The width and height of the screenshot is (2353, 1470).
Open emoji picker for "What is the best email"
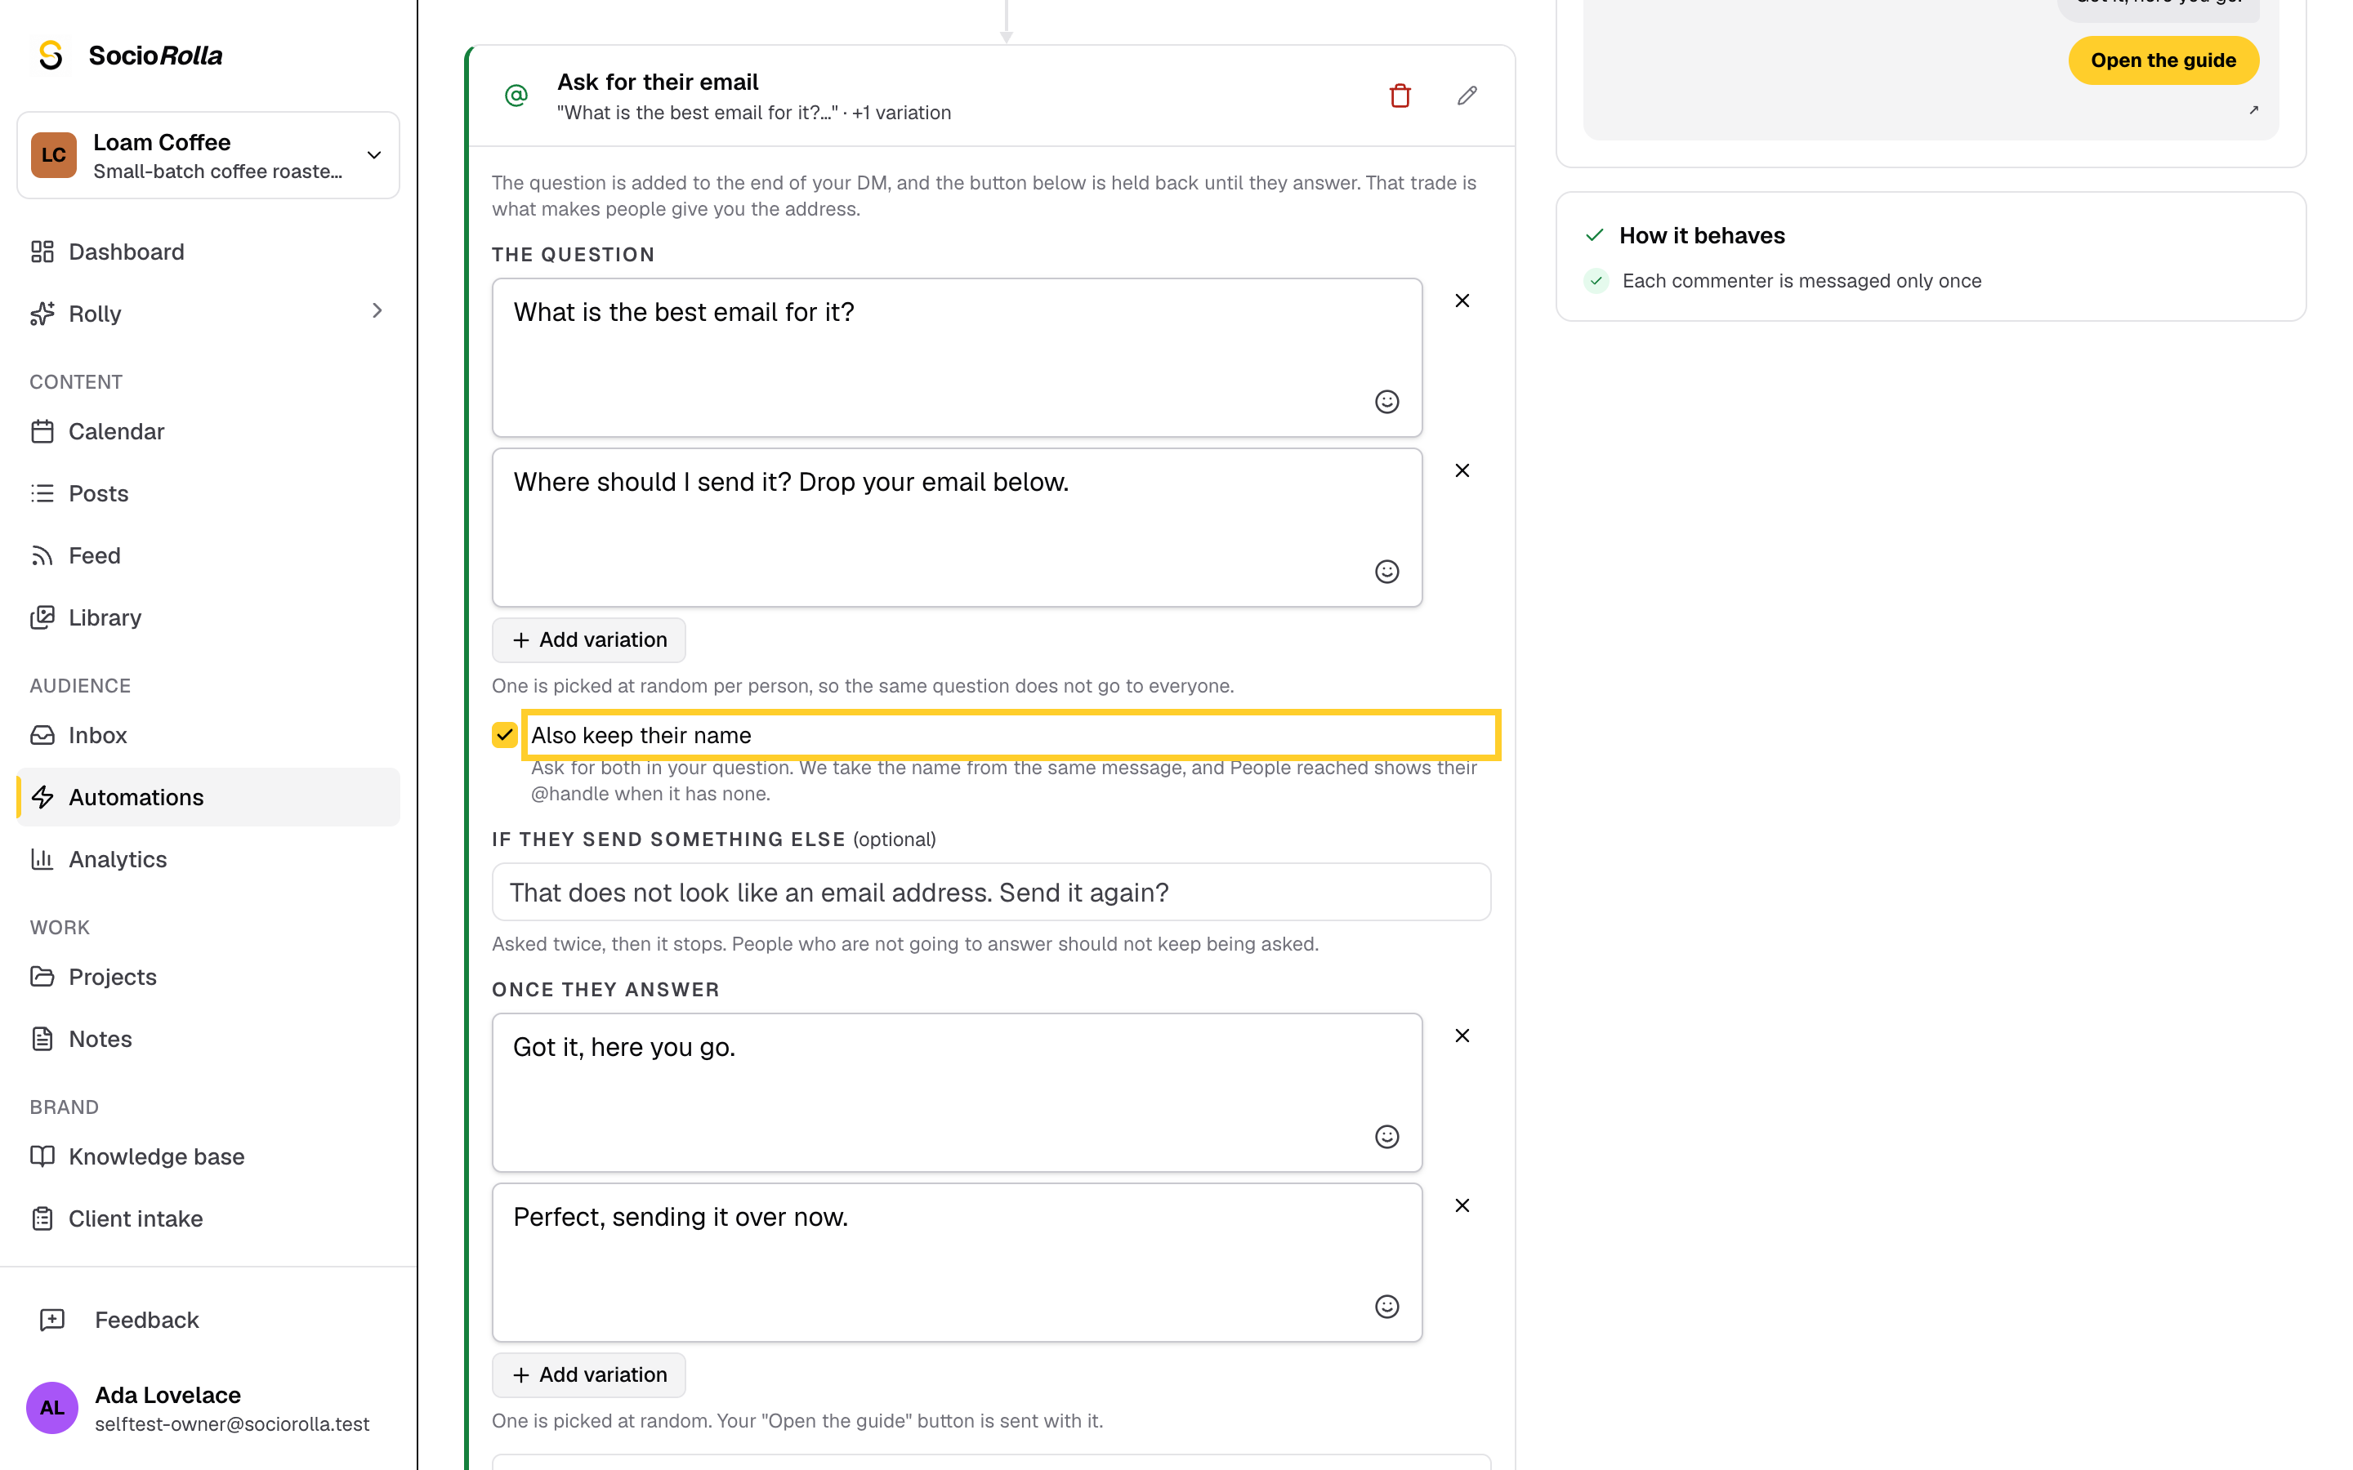click(x=1386, y=402)
